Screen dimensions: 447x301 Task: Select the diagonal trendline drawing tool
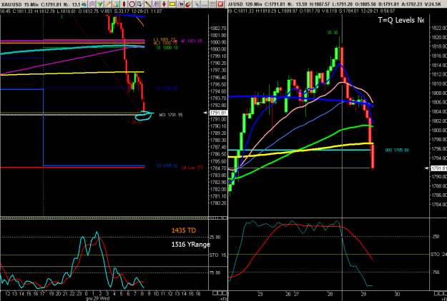pyautogui.click(x=148, y=4)
